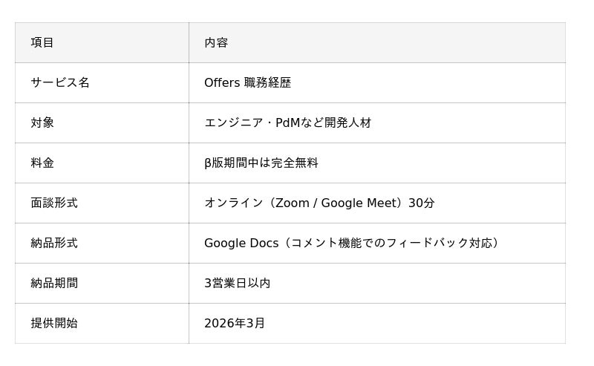Click the PdM text in 対象 row

coord(287,123)
